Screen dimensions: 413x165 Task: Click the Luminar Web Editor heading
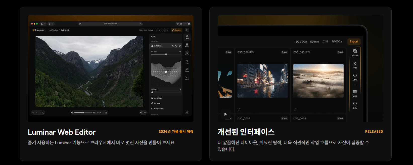62,132
